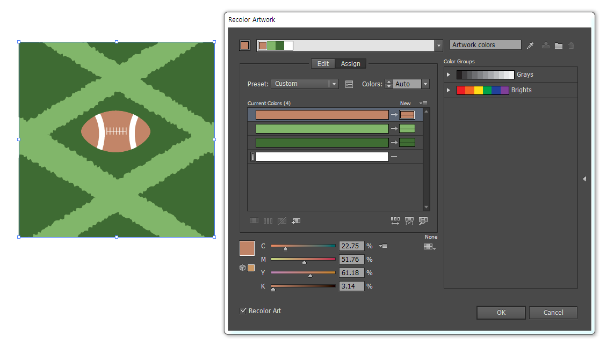Click the out-of-gamut cube warning icon

242,268
